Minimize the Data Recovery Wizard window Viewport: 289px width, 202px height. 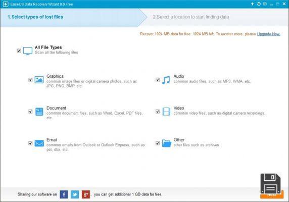click(x=271, y=4)
